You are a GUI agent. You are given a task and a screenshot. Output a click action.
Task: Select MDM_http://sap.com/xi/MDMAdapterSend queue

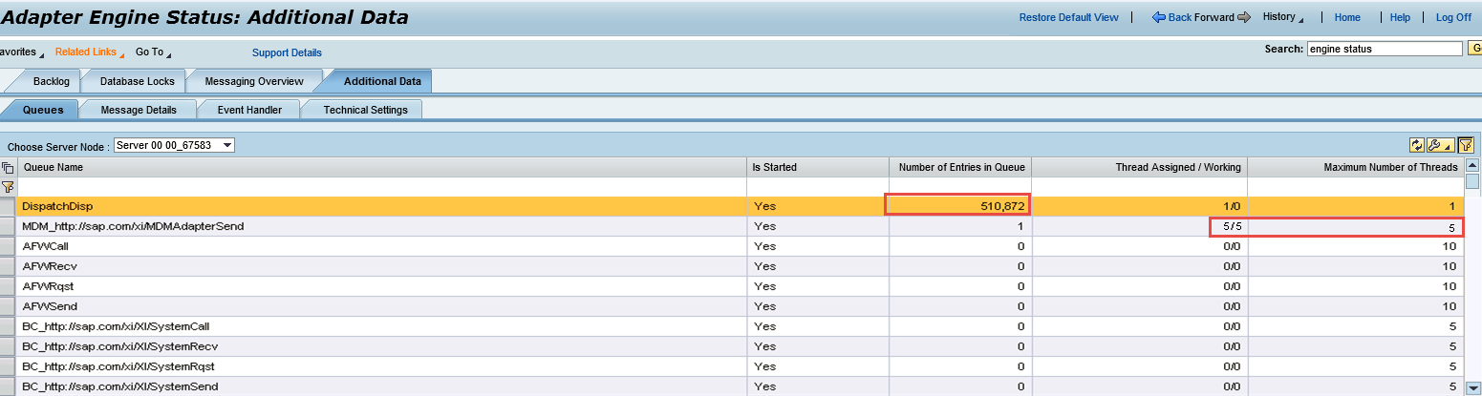point(731,226)
